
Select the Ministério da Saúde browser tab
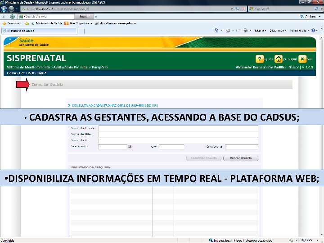coord(39,31)
